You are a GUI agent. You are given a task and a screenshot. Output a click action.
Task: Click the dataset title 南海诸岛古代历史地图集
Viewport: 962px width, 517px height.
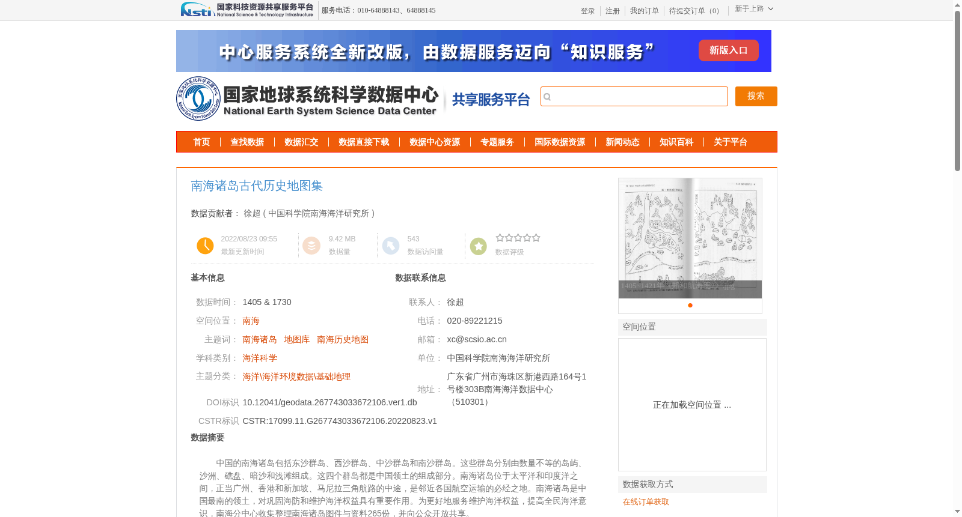click(x=257, y=186)
